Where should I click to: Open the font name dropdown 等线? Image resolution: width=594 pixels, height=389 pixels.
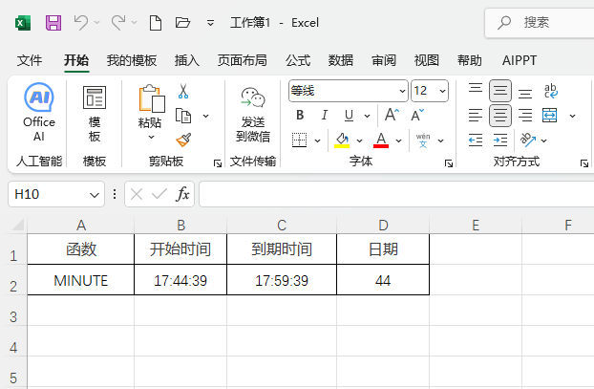402,91
